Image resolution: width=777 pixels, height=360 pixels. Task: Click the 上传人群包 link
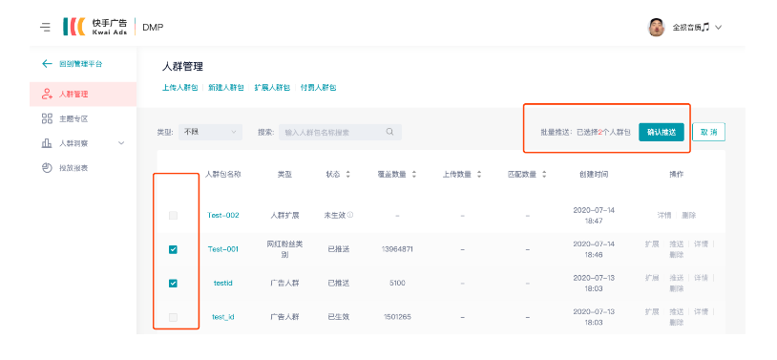point(179,88)
